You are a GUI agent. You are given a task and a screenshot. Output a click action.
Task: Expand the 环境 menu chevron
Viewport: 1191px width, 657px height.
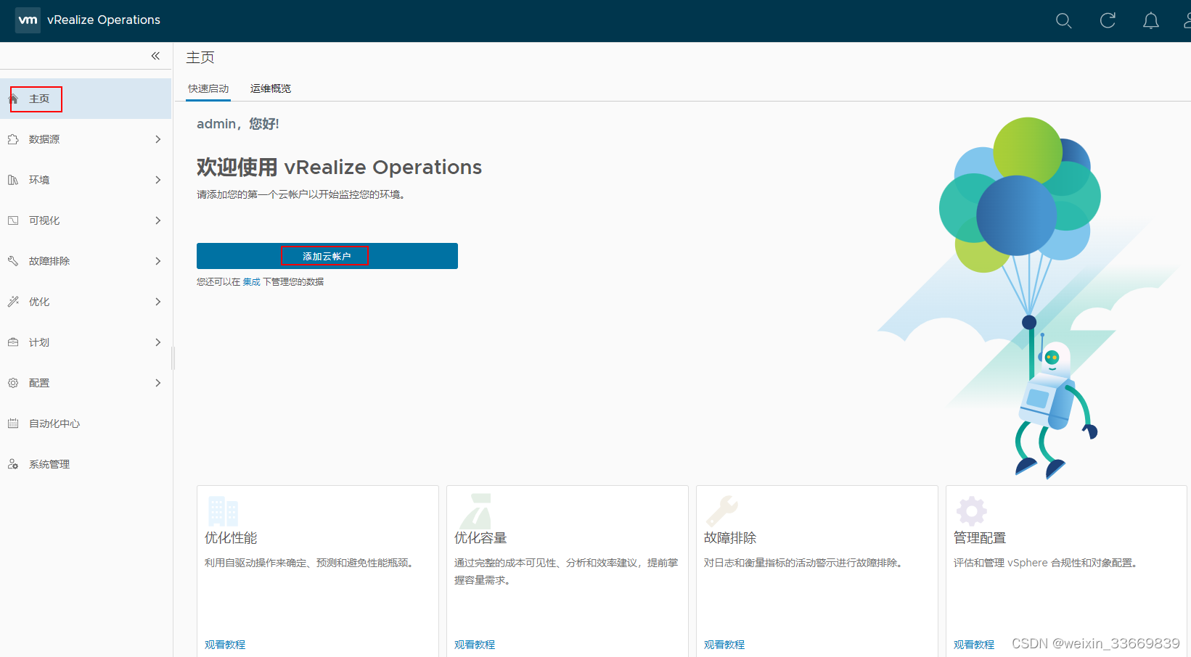pos(158,180)
